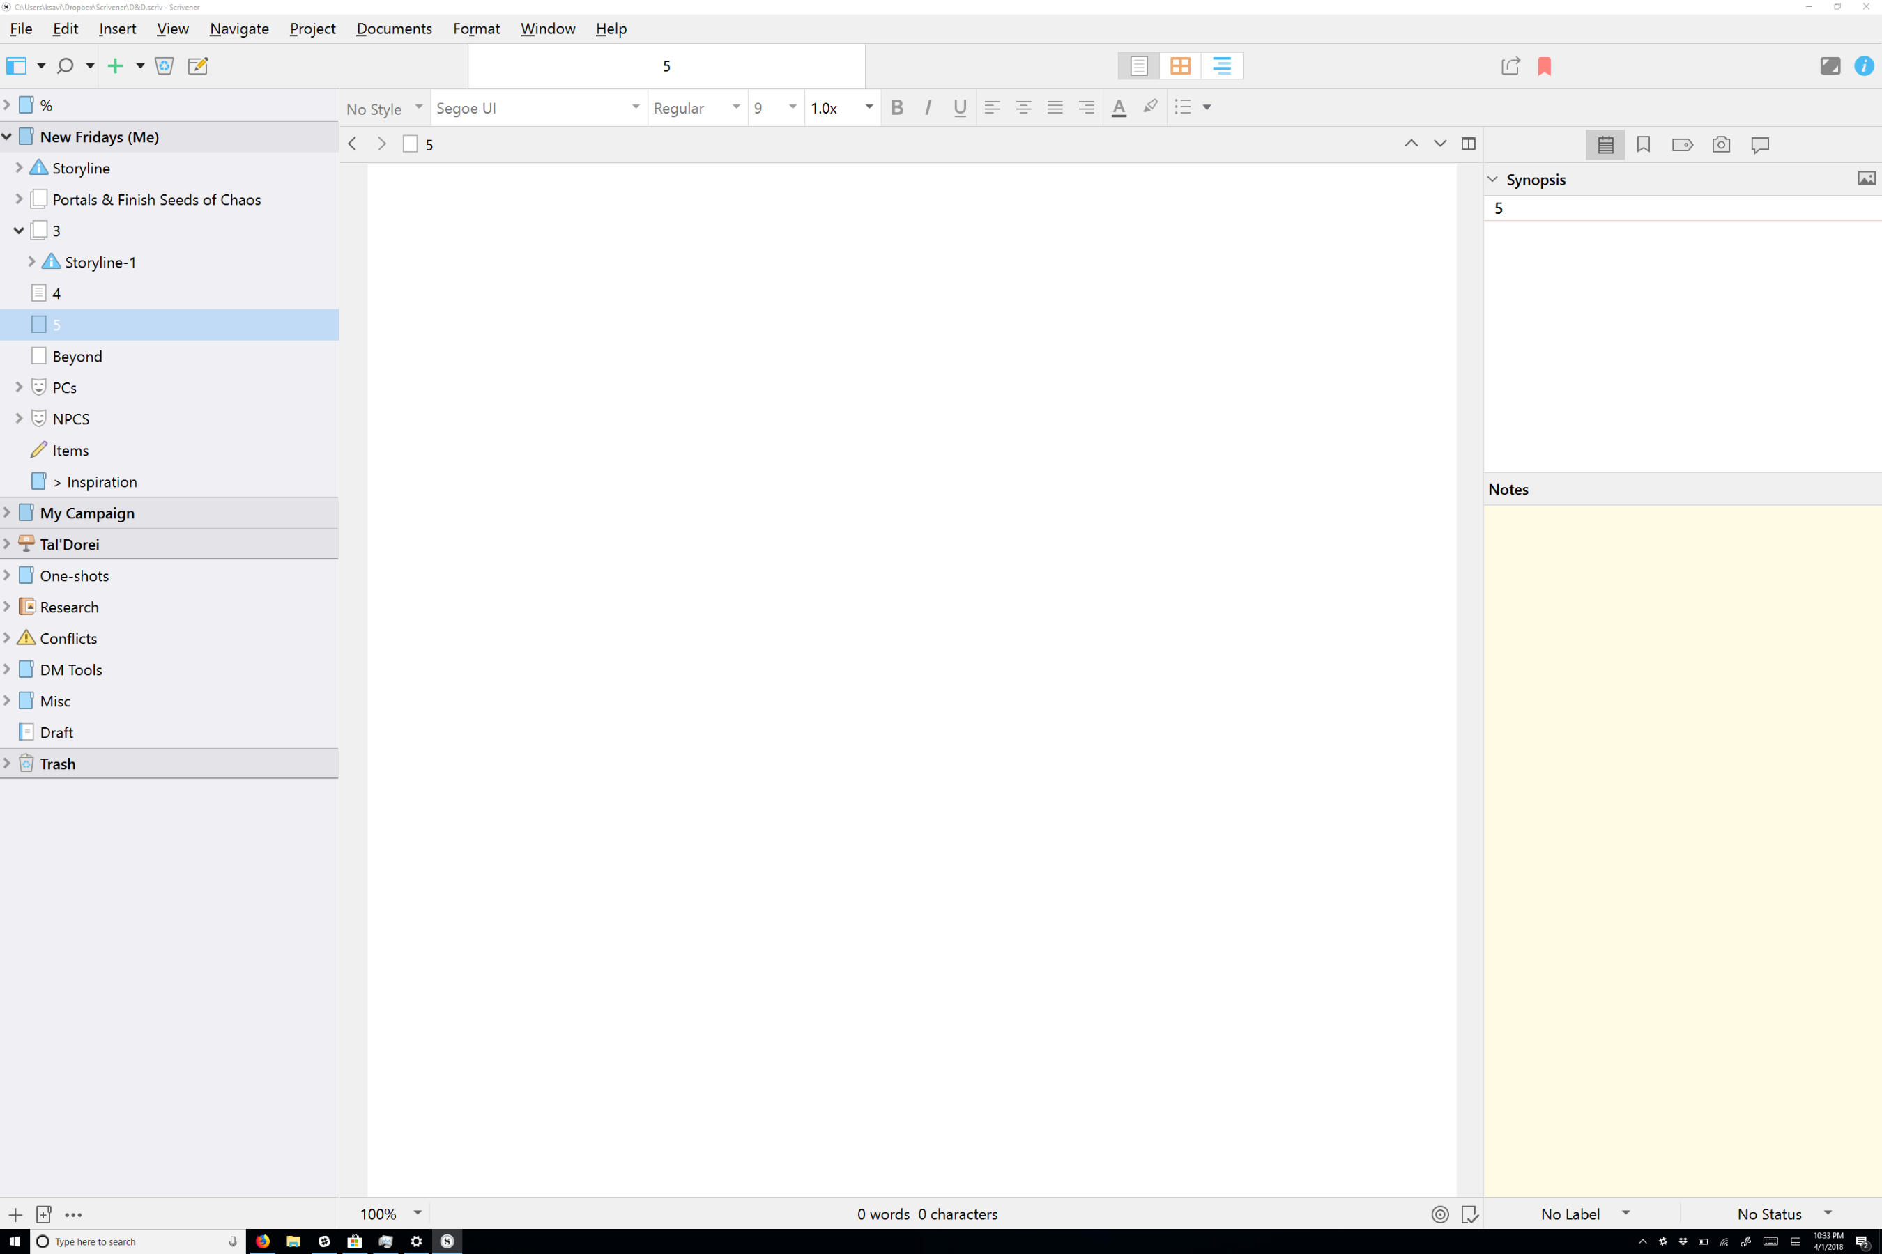Add new folder in binder footer
Image resolution: width=1882 pixels, height=1254 pixels.
click(x=44, y=1214)
